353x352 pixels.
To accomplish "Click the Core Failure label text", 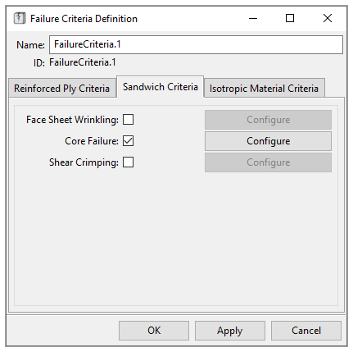I will coord(92,141).
